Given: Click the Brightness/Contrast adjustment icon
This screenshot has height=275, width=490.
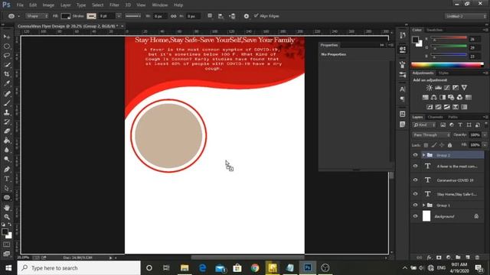Looking at the screenshot, I should 430,88.
